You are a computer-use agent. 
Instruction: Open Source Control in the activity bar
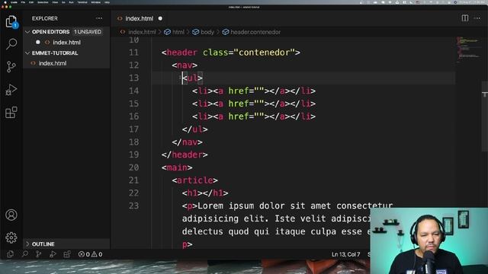(x=11, y=66)
